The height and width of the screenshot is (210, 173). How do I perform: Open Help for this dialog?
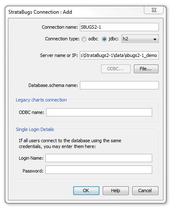tap(116, 190)
